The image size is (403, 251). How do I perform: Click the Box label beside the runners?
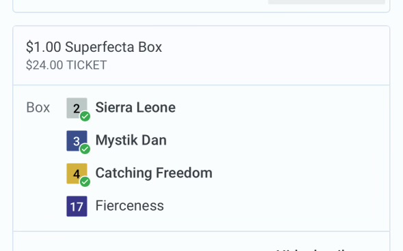[38, 108]
